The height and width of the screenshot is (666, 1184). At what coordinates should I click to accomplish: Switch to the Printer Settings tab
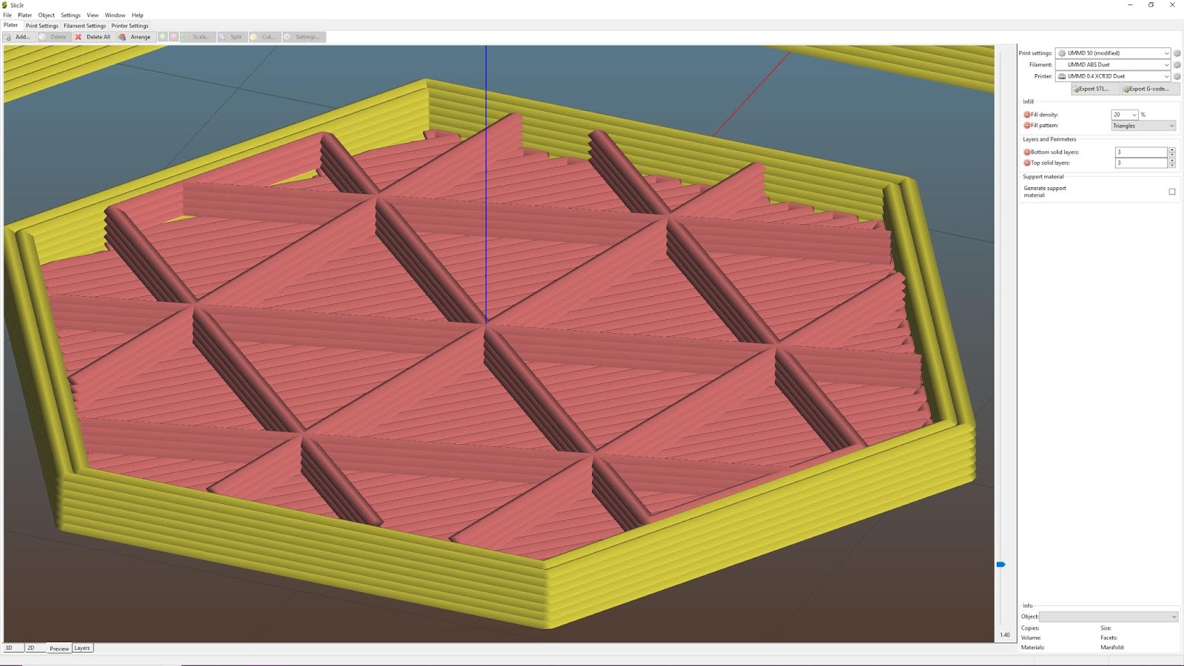click(x=129, y=25)
